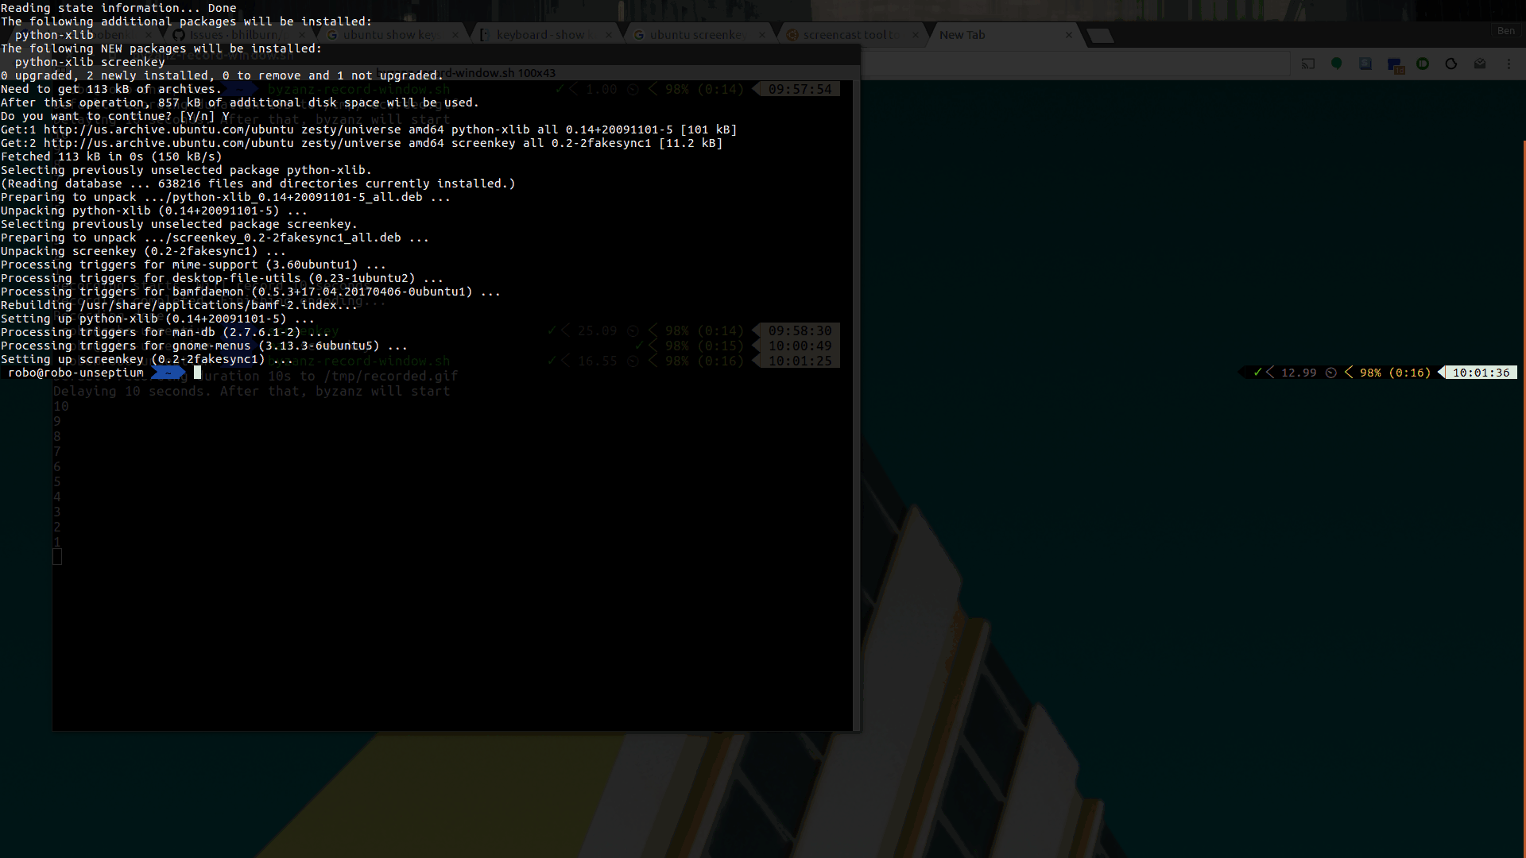Click 'Rebuilding /usr/share/applications/bamf-2.index' line
Image resolution: width=1526 pixels, height=858 pixels.
[179, 305]
